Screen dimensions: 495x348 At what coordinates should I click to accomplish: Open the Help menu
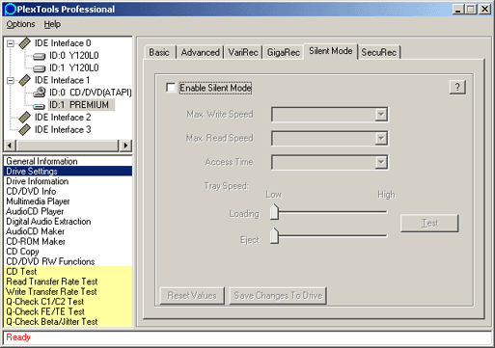point(52,24)
